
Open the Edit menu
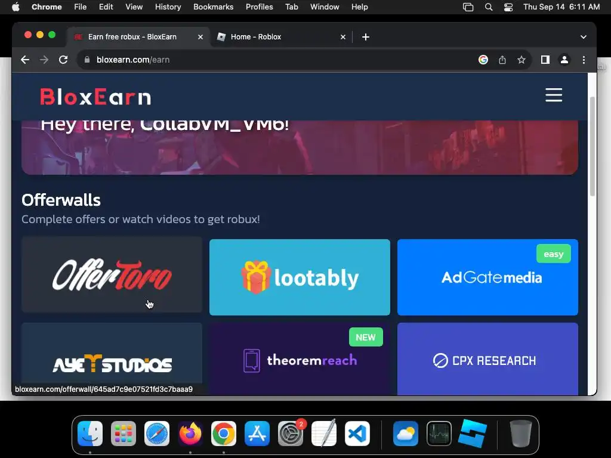[106, 7]
